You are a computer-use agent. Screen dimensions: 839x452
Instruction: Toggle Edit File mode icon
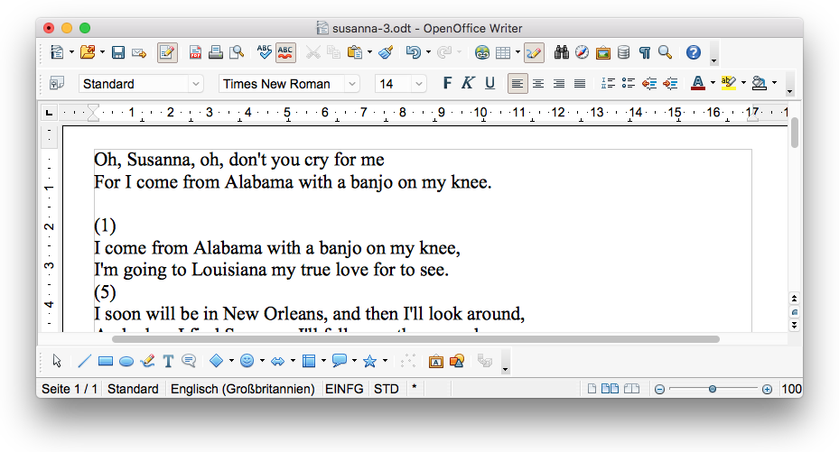pyautogui.click(x=167, y=52)
